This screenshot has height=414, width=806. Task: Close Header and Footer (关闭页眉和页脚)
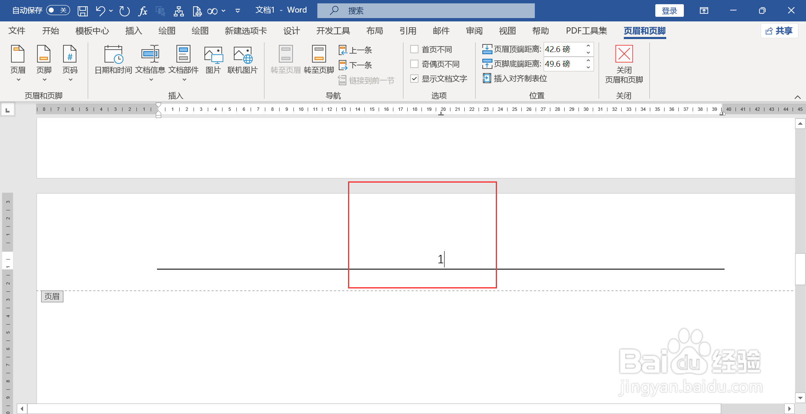click(624, 64)
